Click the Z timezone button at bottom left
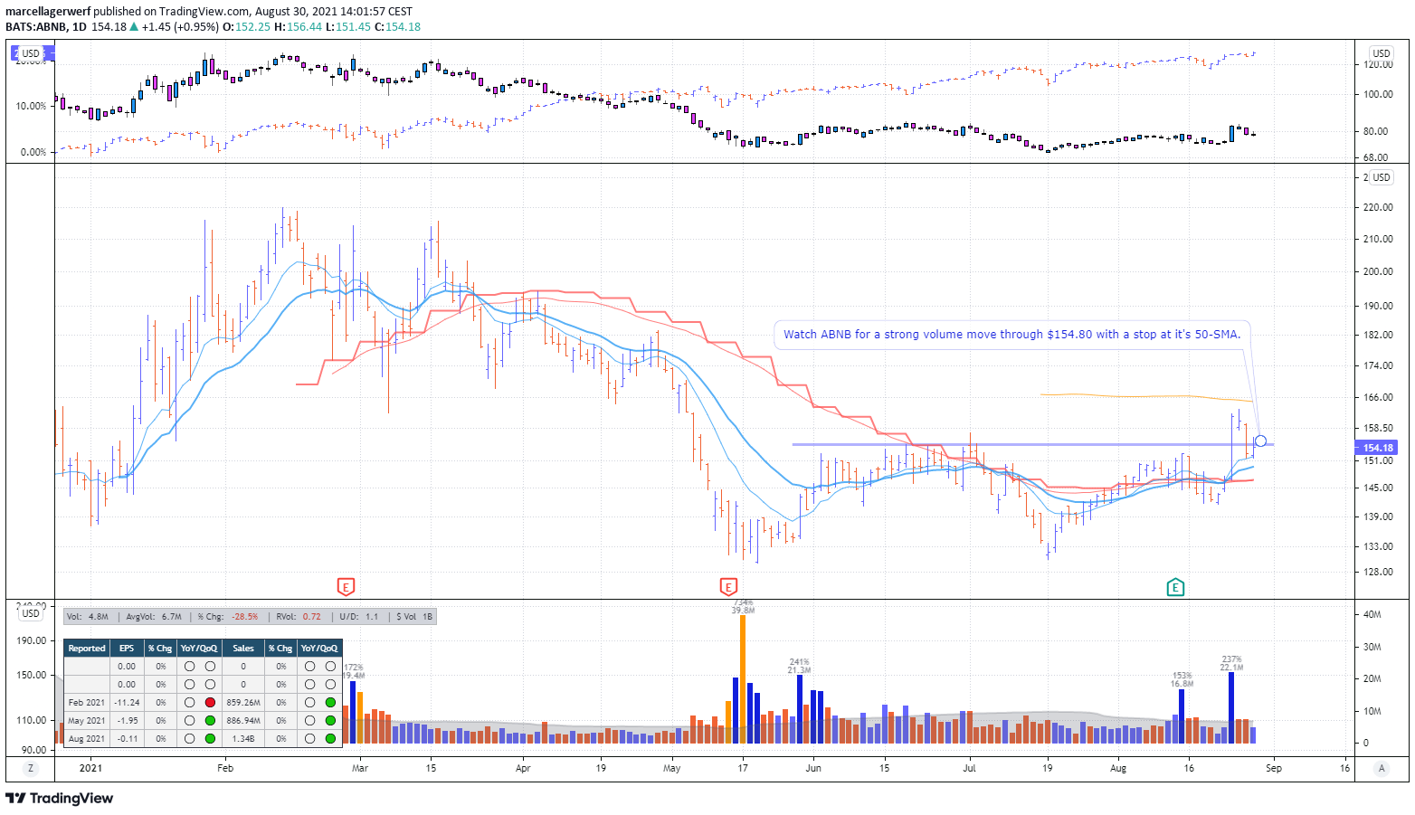 coord(31,768)
